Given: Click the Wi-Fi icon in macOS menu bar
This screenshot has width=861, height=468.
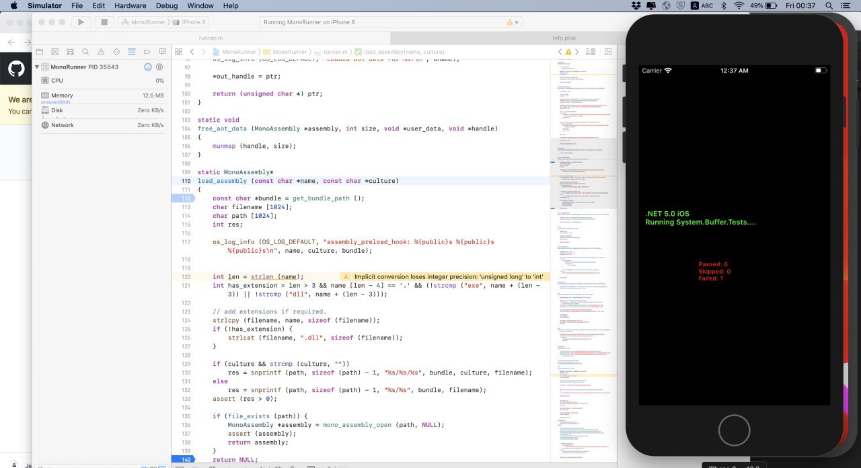Looking at the screenshot, I should 739,5.
